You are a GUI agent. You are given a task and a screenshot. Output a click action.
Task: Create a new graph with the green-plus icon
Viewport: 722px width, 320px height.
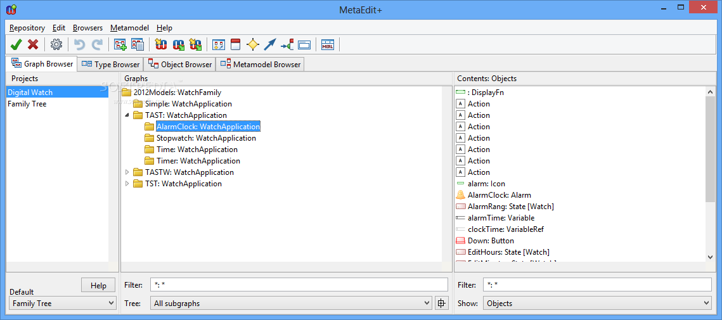[x=120, y=44]
